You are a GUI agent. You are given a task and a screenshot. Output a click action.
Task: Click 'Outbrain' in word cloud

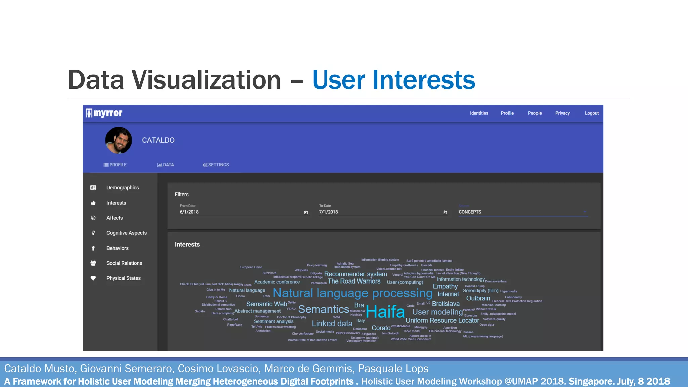(x=478, y=298)
